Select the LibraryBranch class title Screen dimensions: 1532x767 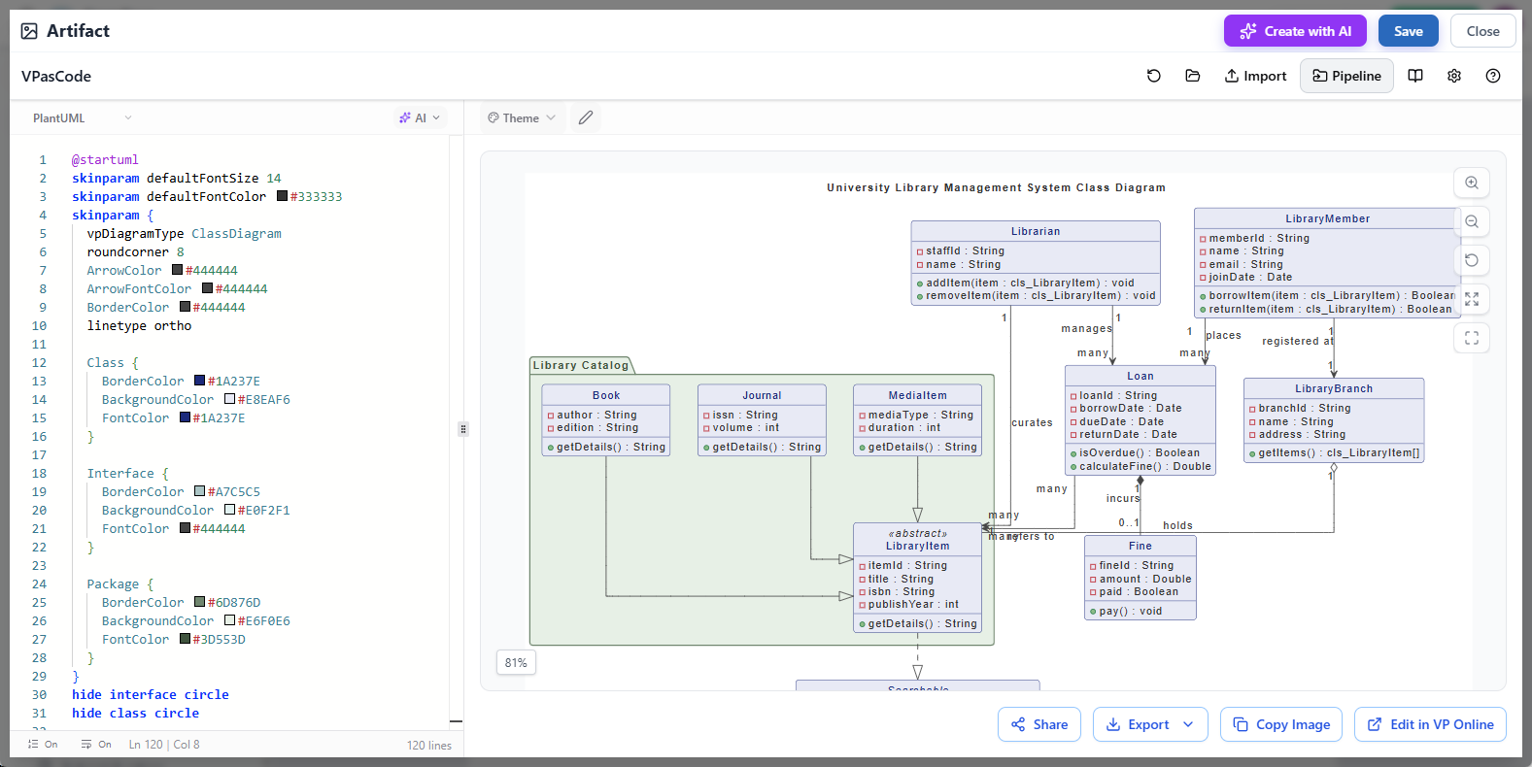click(1334, 388)
